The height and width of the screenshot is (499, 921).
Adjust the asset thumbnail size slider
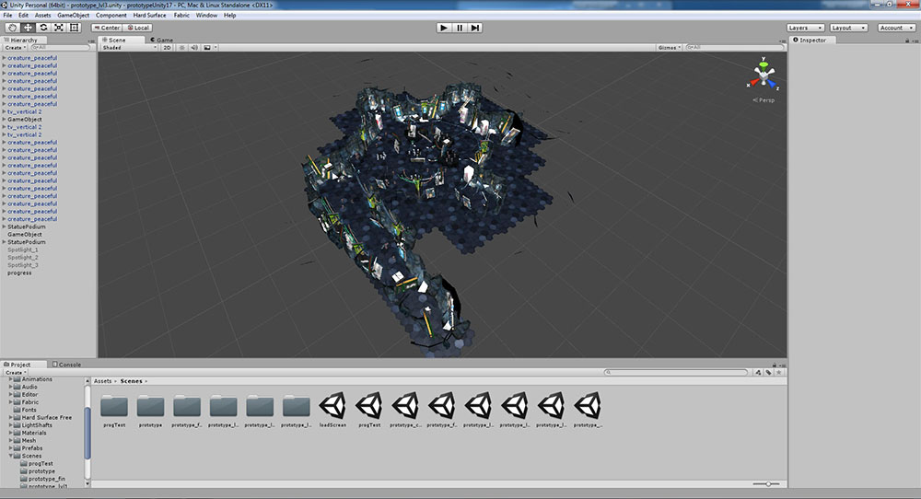point(767,483)
